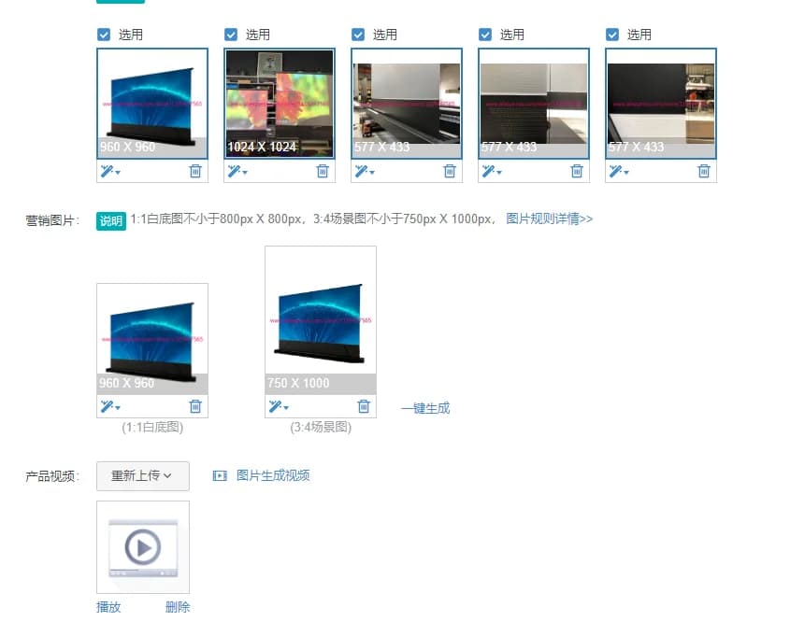
Task: Open 图片规则详情>> link
Action: pos(549,219)
